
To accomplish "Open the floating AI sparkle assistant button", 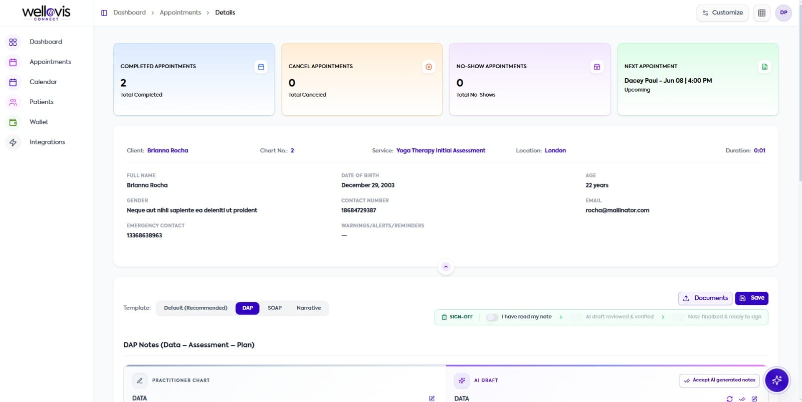I will point(777,380).
